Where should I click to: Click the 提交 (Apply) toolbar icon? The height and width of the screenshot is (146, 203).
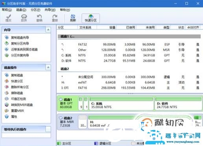[x=8, y=18]
